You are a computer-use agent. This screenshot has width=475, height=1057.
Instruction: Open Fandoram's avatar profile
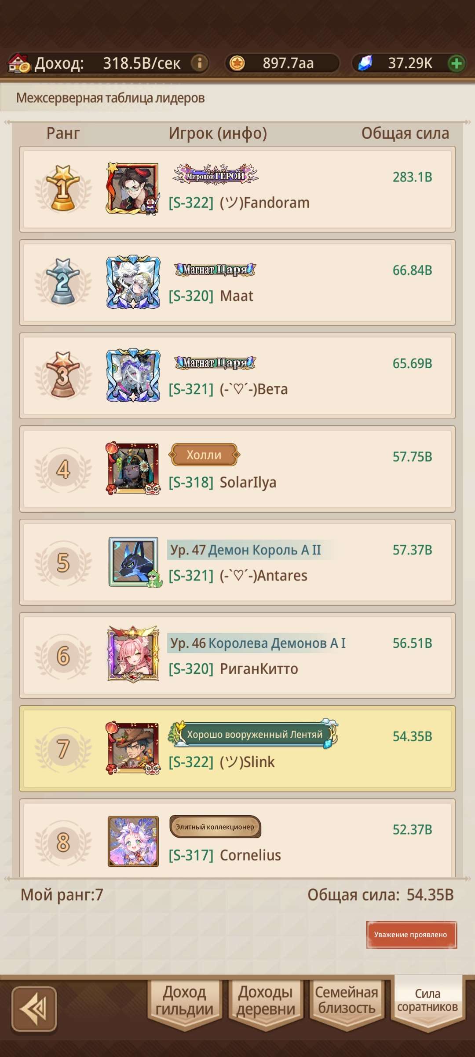coord(133,188)
